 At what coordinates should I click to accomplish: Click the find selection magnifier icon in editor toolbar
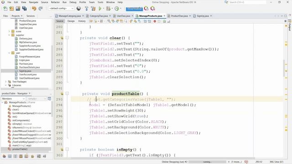coord(109,21)
